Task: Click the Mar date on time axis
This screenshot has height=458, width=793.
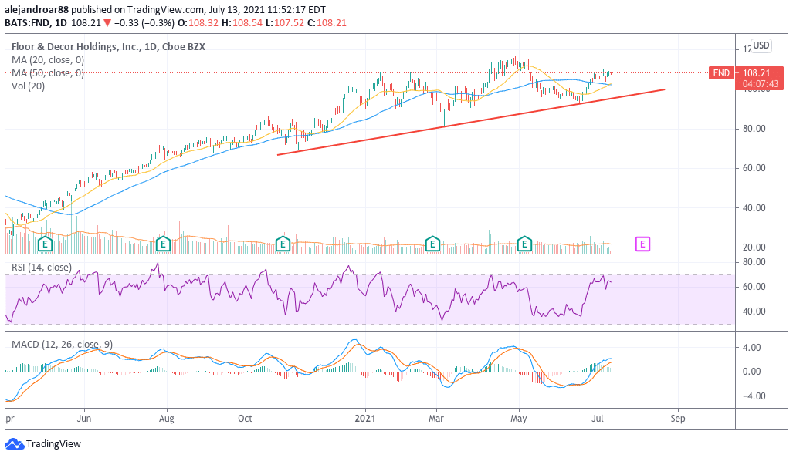Action: pos(436,419)
